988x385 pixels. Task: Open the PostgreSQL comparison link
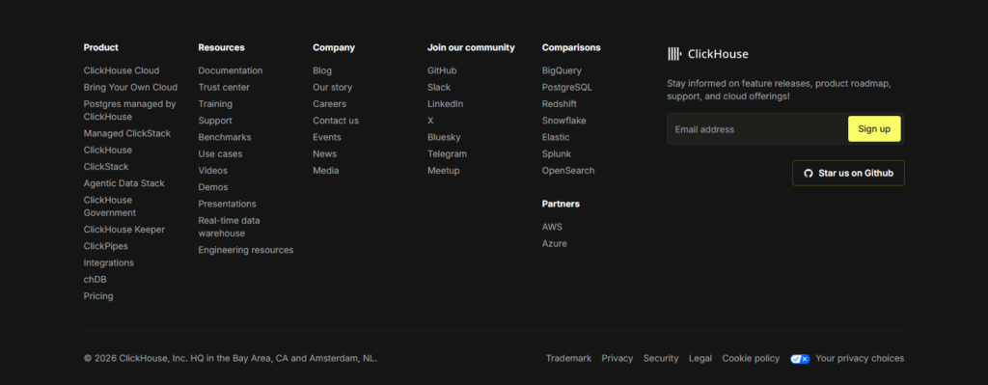click(567, 88)
